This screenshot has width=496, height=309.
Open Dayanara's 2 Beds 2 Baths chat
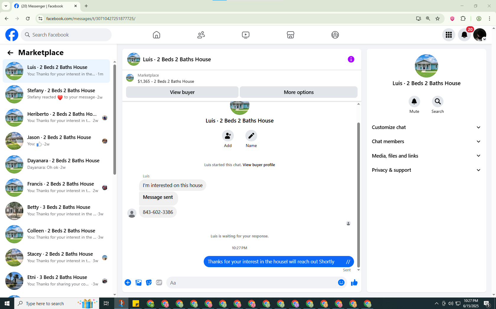point(56,164)
